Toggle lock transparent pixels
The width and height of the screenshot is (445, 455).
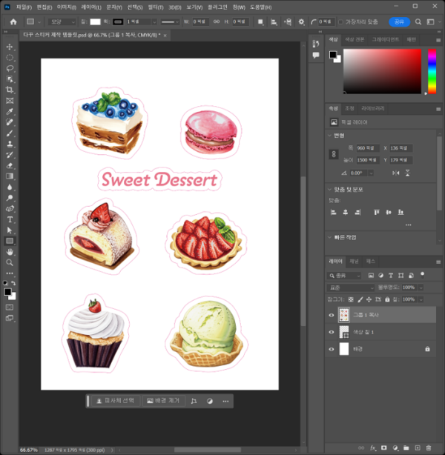tap(351, 299)
